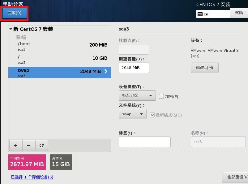
Task: Click the gray 总空间 15 GiB box
Action: click(x=61, y=162)
